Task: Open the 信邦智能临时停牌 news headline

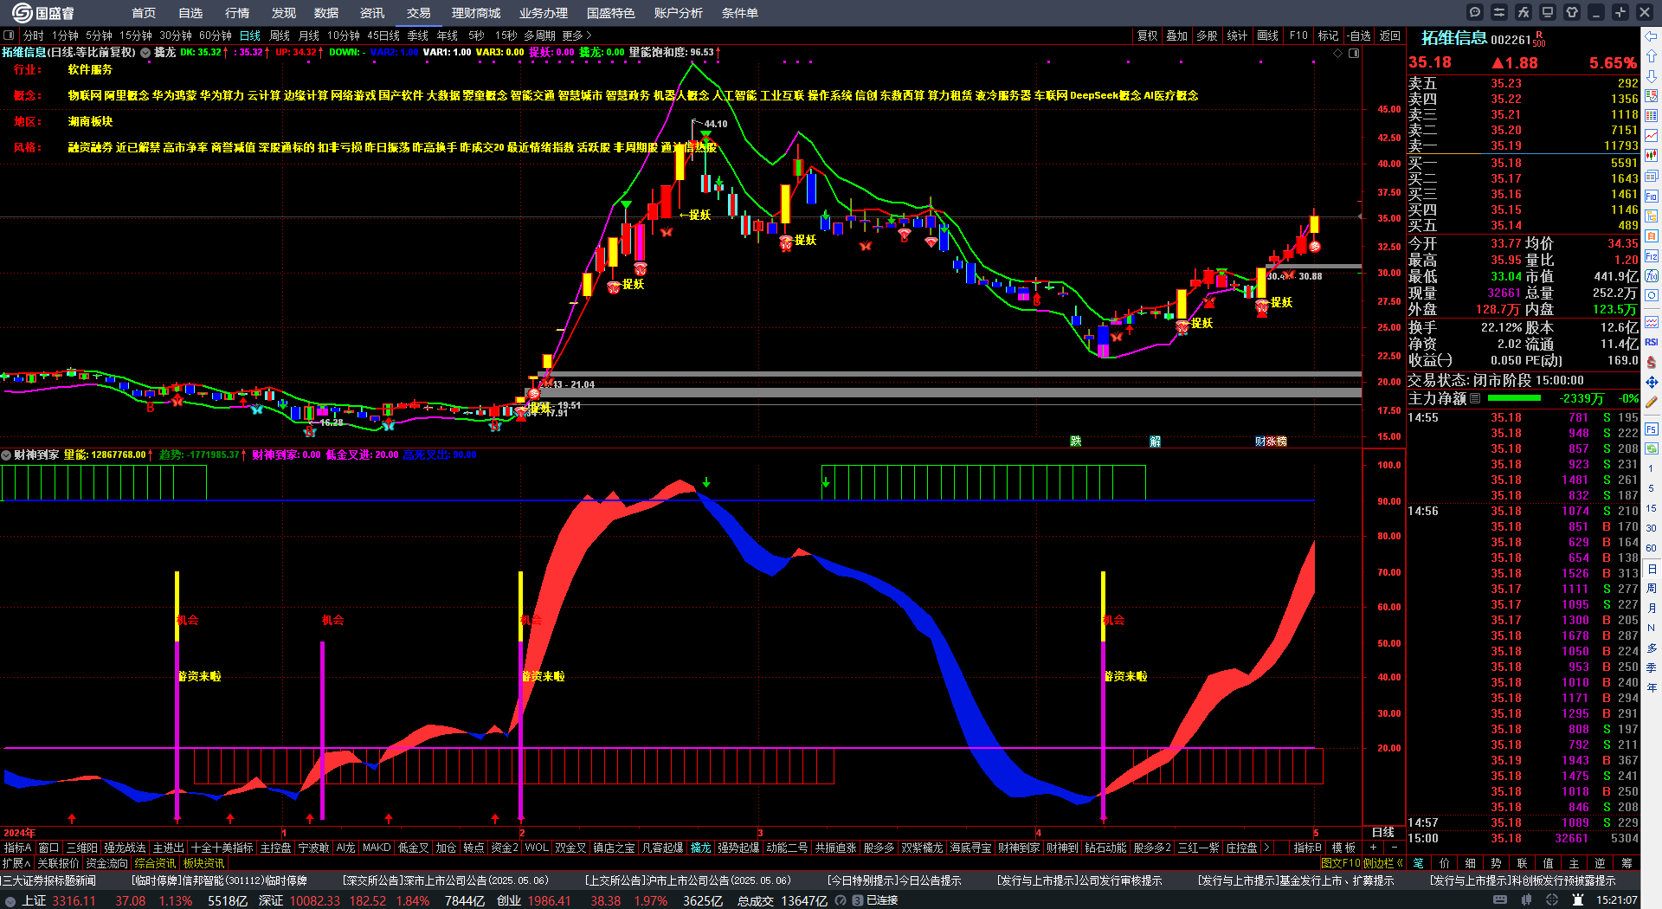Action: pos(220,880)
